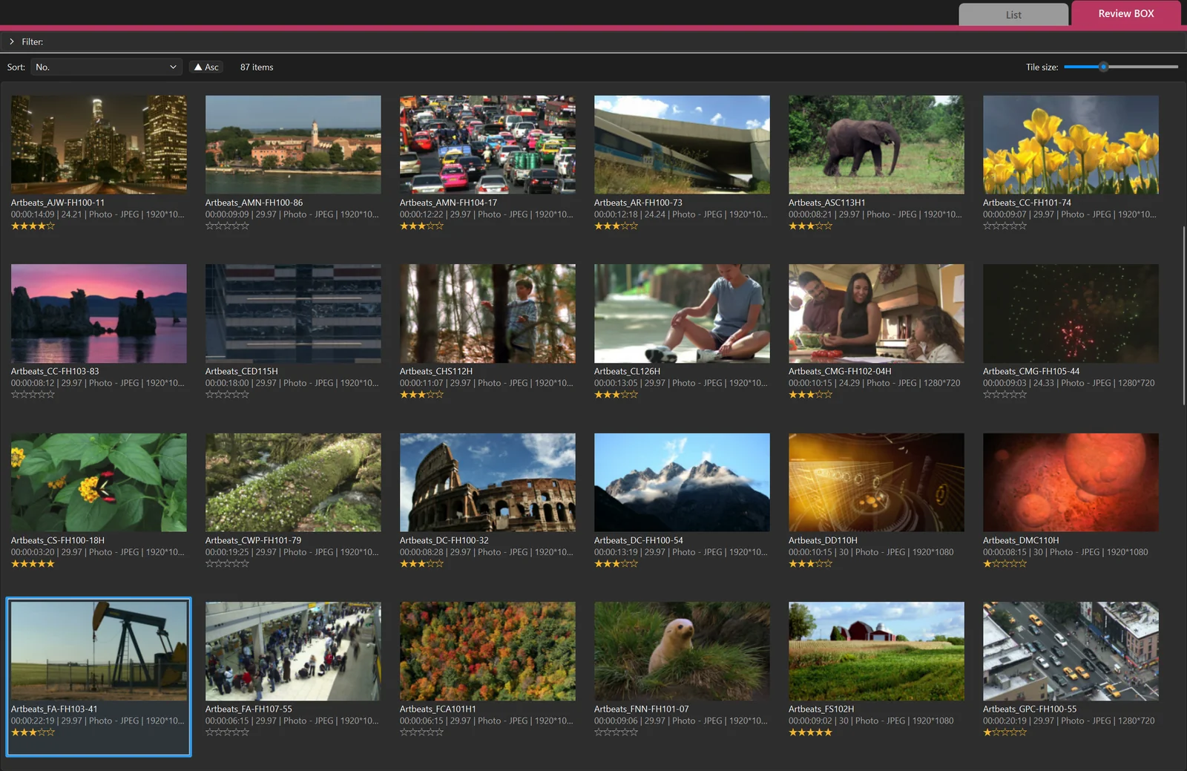Select the Artbeats_CMG-FH102-04H family thumbnail
The width and height of the screenshot is (1187, 771).
click(x=876, y=313)
